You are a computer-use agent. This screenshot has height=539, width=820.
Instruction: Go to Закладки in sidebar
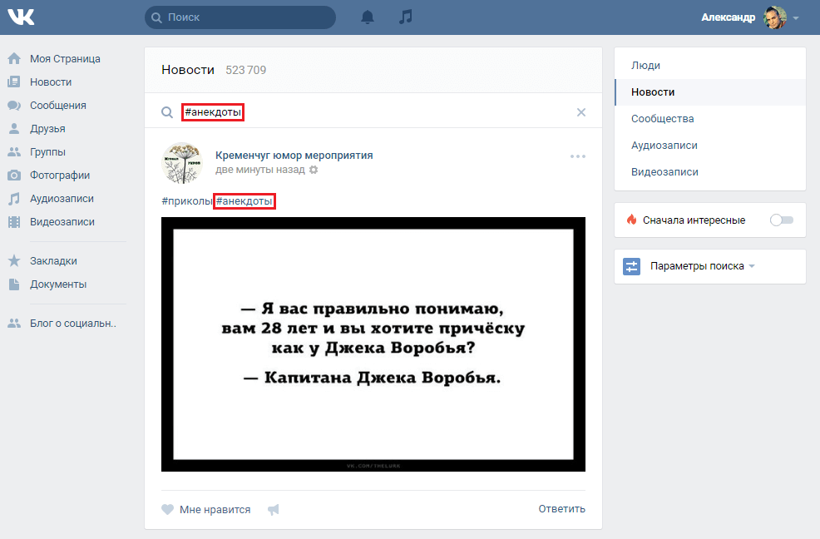[53, 261]
